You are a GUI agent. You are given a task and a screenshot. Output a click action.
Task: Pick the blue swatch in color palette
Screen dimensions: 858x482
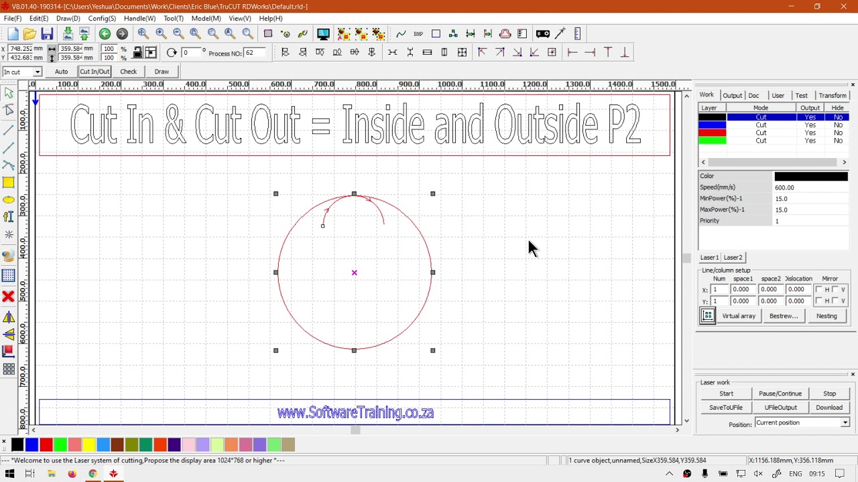point(32,445)
